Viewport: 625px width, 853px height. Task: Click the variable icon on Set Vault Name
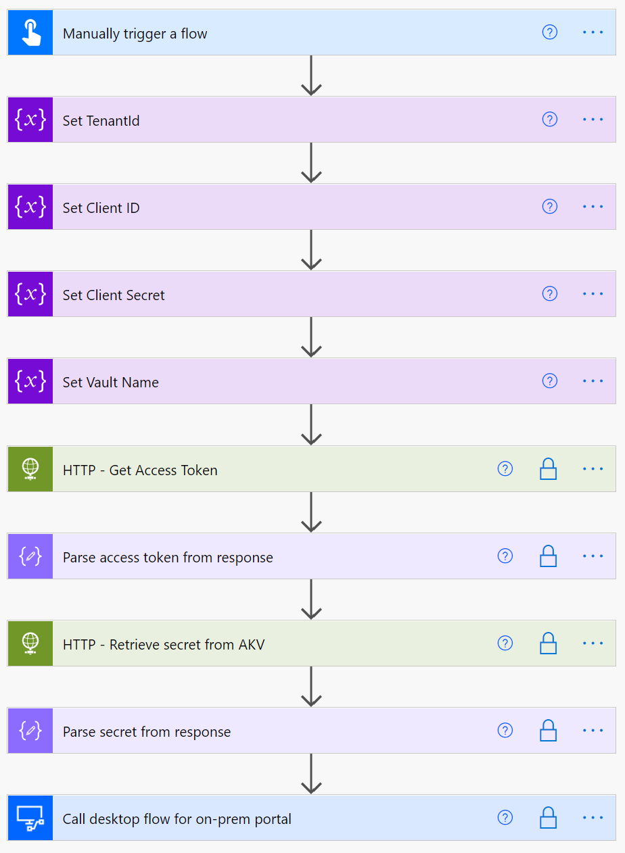point(30,381)
